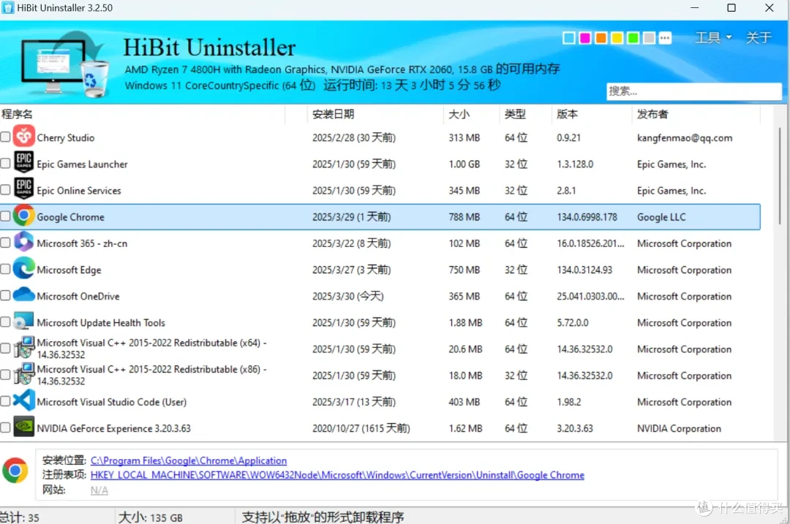Select the magenta theme color swatch

585,38
